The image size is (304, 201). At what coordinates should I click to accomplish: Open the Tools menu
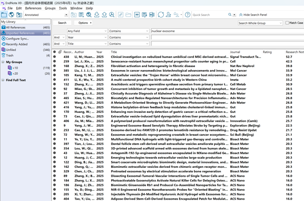click(63, 8)
